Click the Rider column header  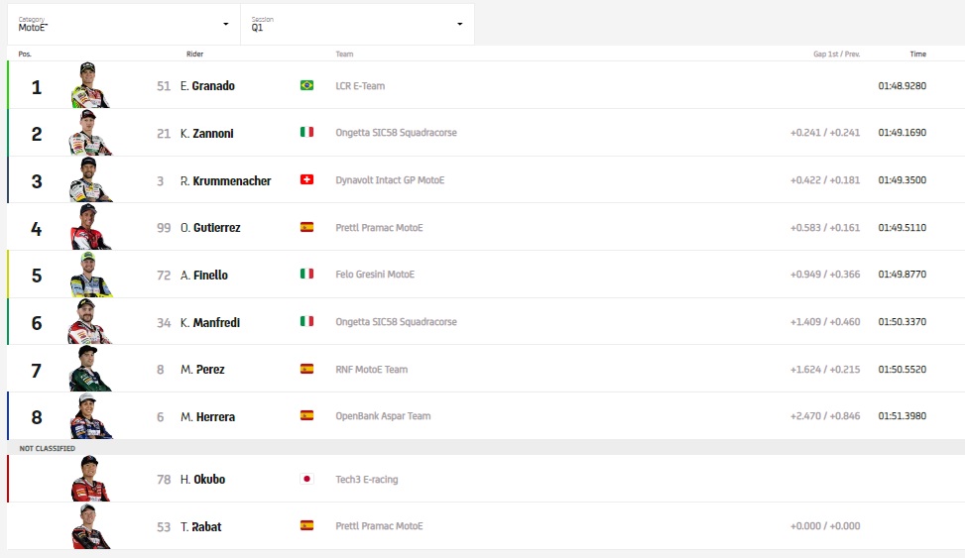(x=194, y=54)
